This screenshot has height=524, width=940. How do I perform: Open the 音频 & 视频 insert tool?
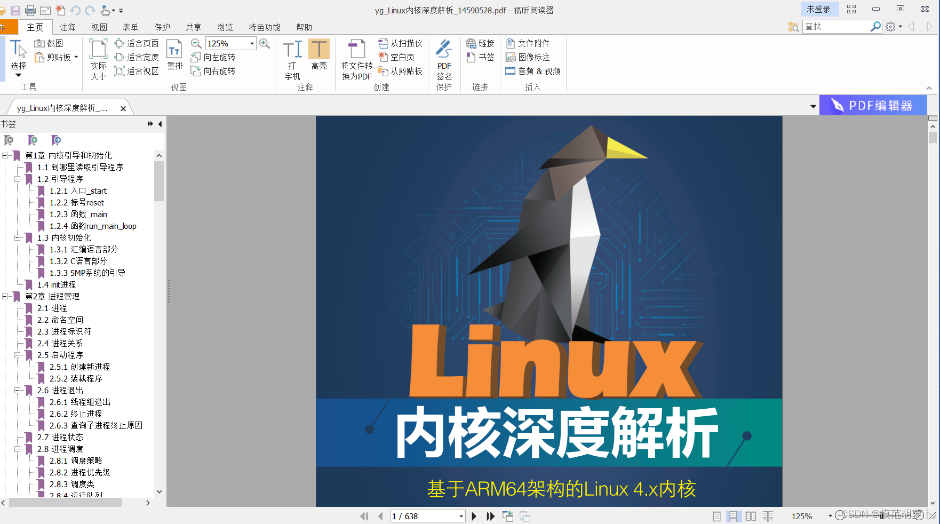[x=532, y=71]
